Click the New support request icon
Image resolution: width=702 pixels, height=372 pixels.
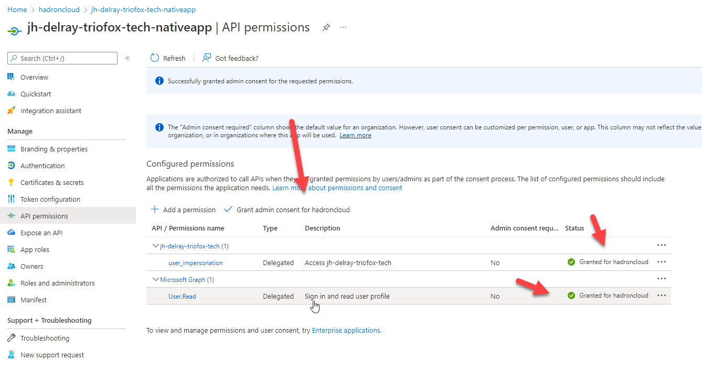click(11, 355)
